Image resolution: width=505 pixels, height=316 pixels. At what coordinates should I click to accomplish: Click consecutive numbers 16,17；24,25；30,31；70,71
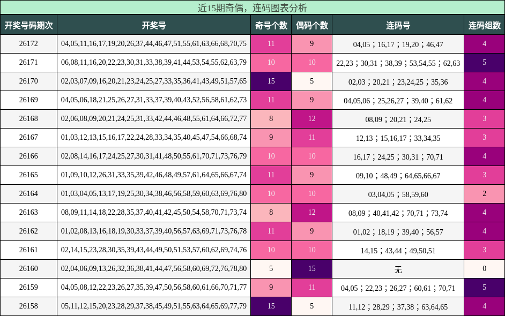398,157
